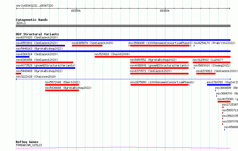
Task: Open the esv2760780 variant label
Action: coord(222,82)
